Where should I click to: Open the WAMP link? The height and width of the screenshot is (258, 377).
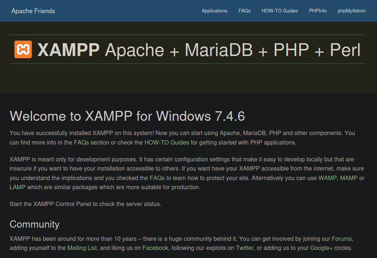327,178
